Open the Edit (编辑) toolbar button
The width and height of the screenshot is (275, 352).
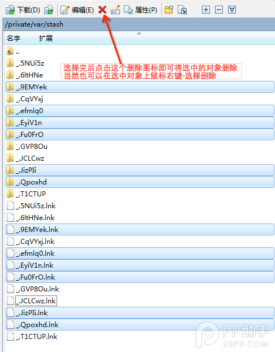[77, 10]
